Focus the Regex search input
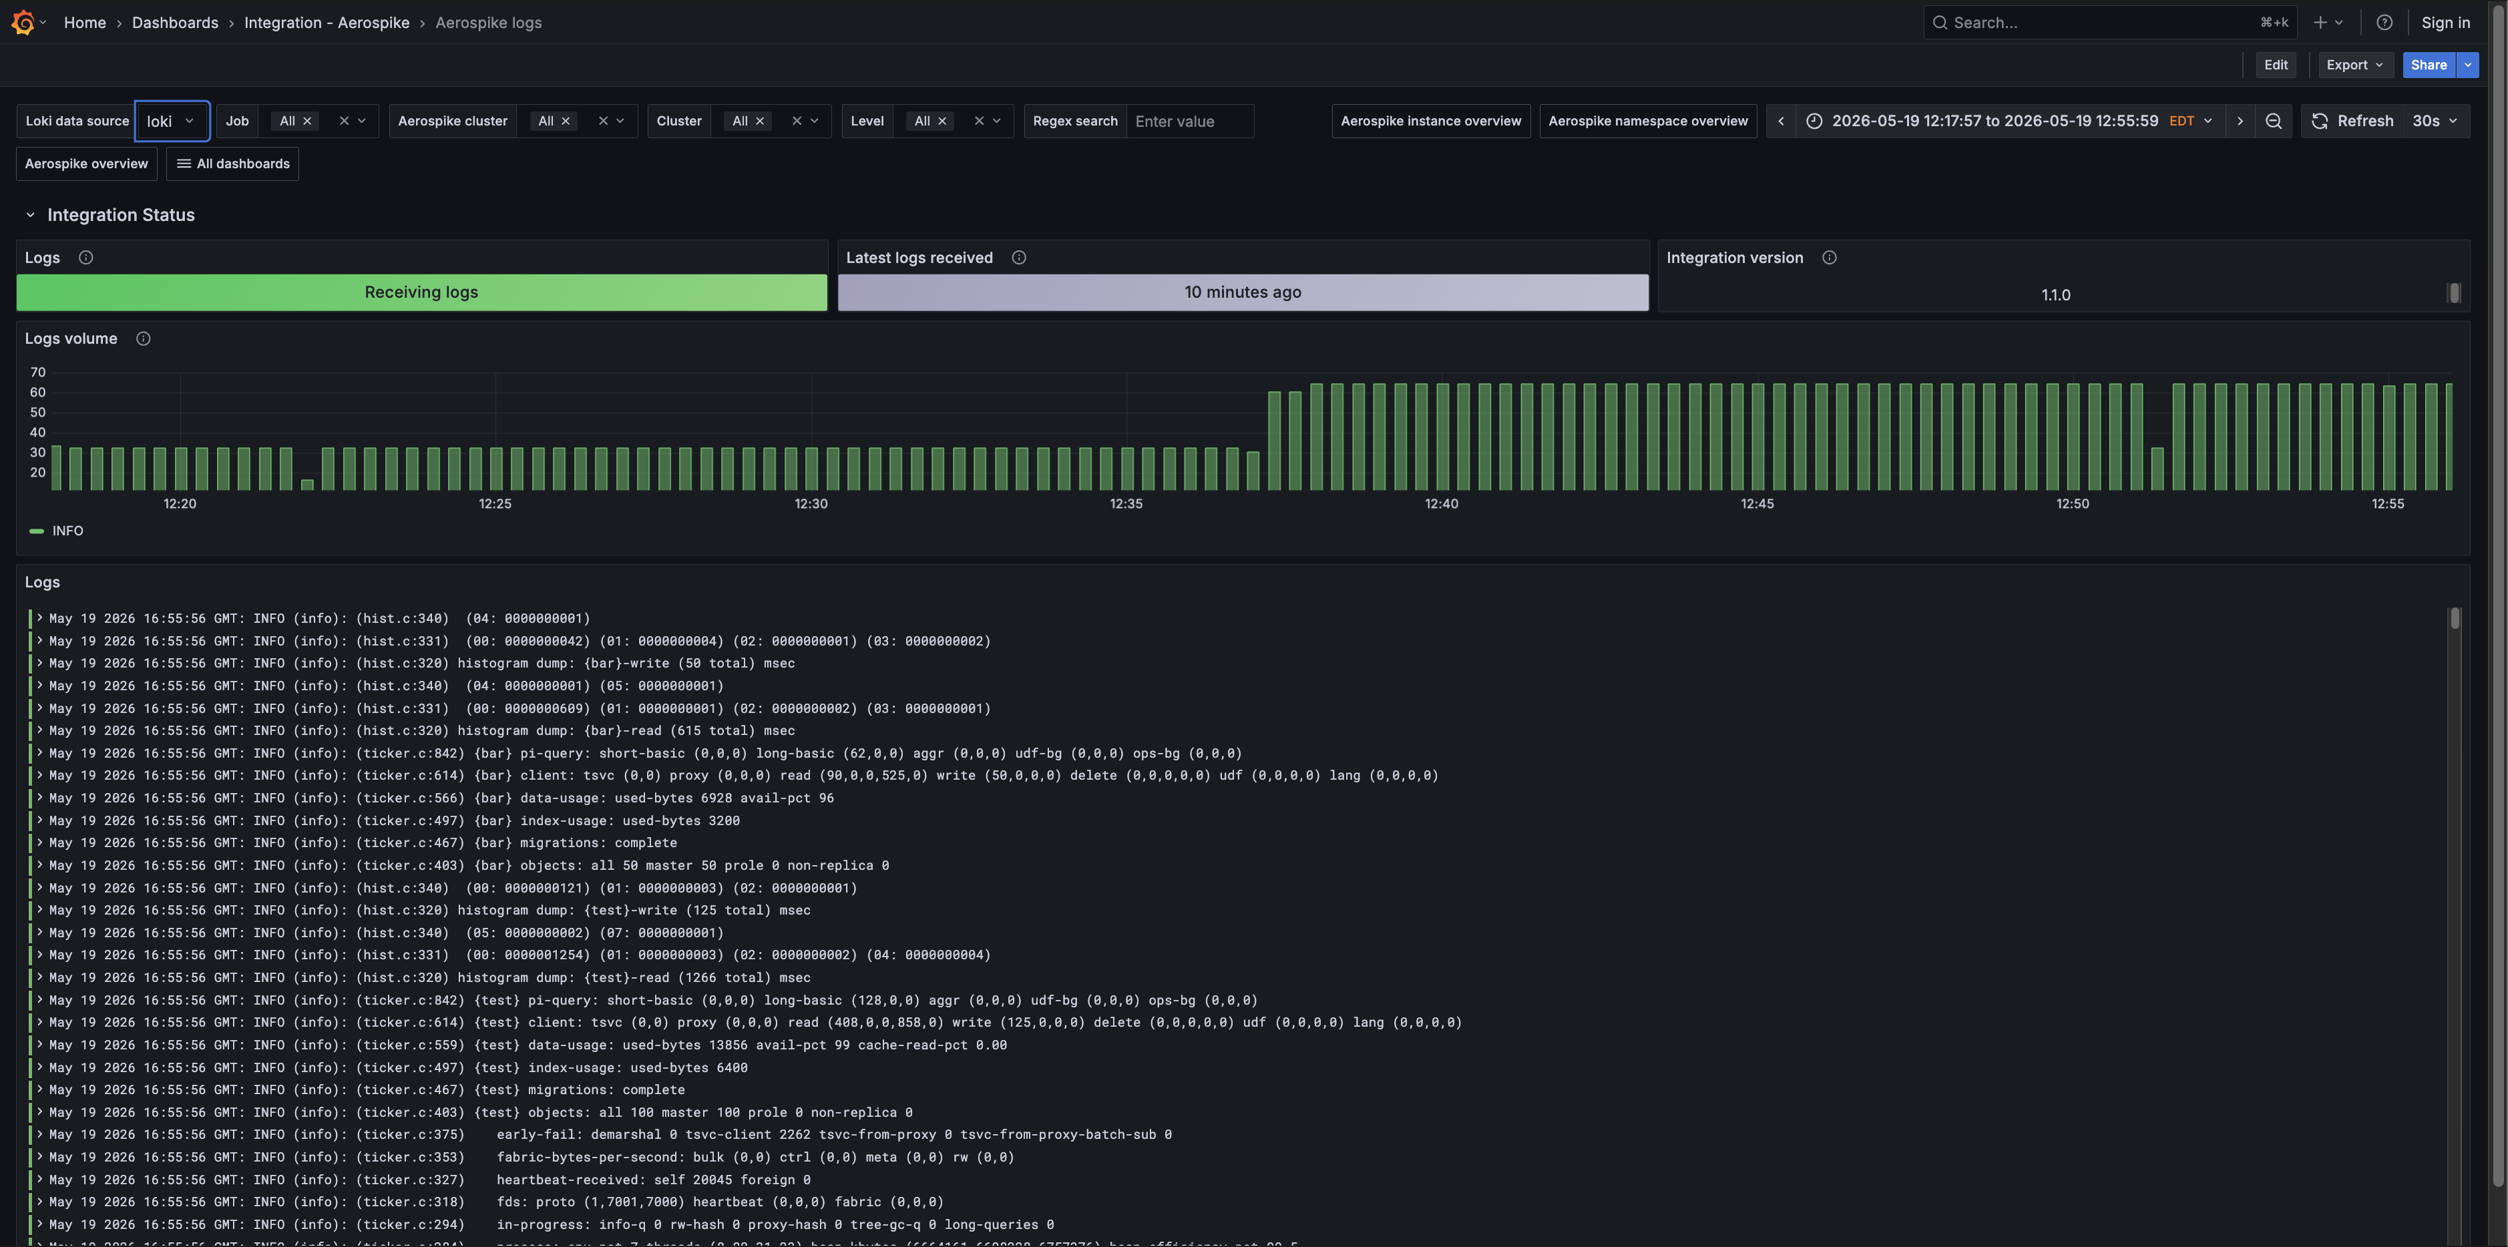The height and width of the screenshot is (1247, 2508). (x=1190, y=121)
